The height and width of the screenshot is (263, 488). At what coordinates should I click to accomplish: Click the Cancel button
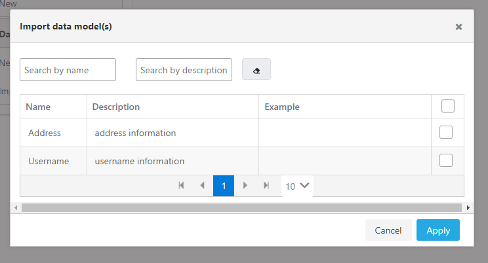click(x=388, y=230)
